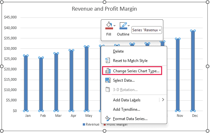This screenshot has width=210, height=133.
Task: Click the Select Data grid icon
Action: tap(108, 80)
